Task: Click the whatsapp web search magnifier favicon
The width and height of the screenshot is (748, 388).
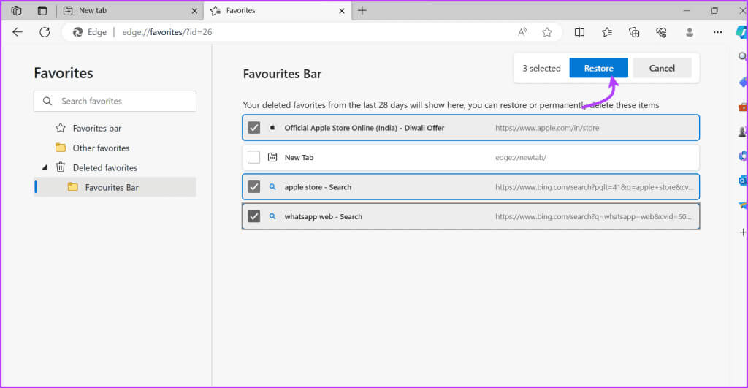Action: [x=272, y=216]
